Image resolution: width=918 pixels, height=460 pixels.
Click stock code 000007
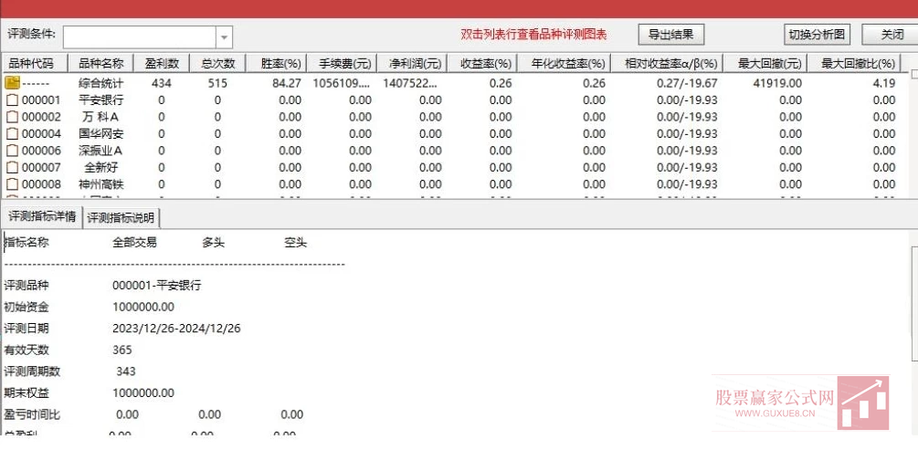pos(41,167)
